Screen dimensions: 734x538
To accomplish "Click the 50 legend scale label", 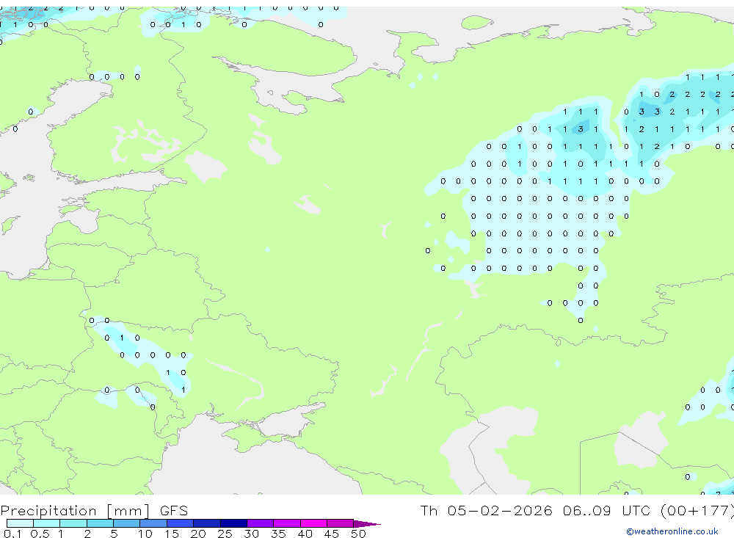I will tap(358, 534).
